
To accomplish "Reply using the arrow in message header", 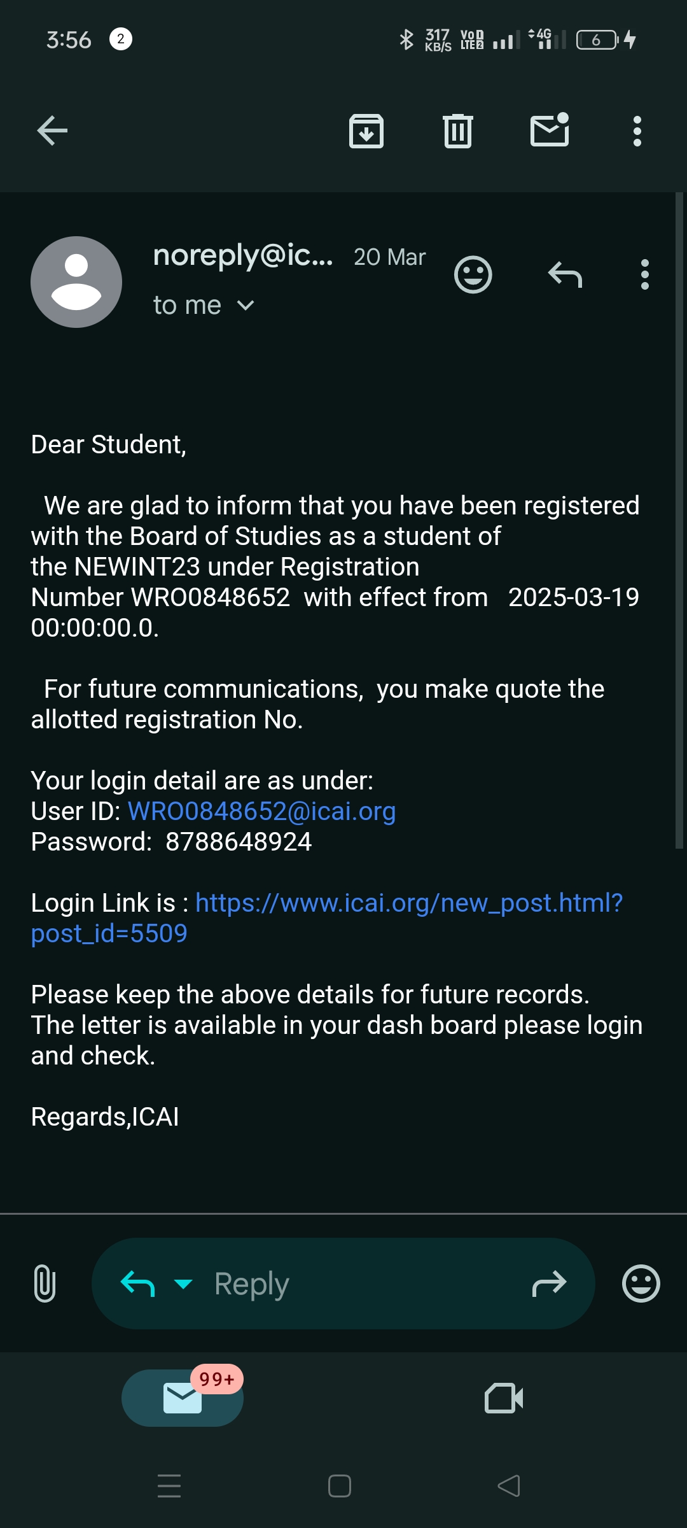I will click(x=565, y=275).
